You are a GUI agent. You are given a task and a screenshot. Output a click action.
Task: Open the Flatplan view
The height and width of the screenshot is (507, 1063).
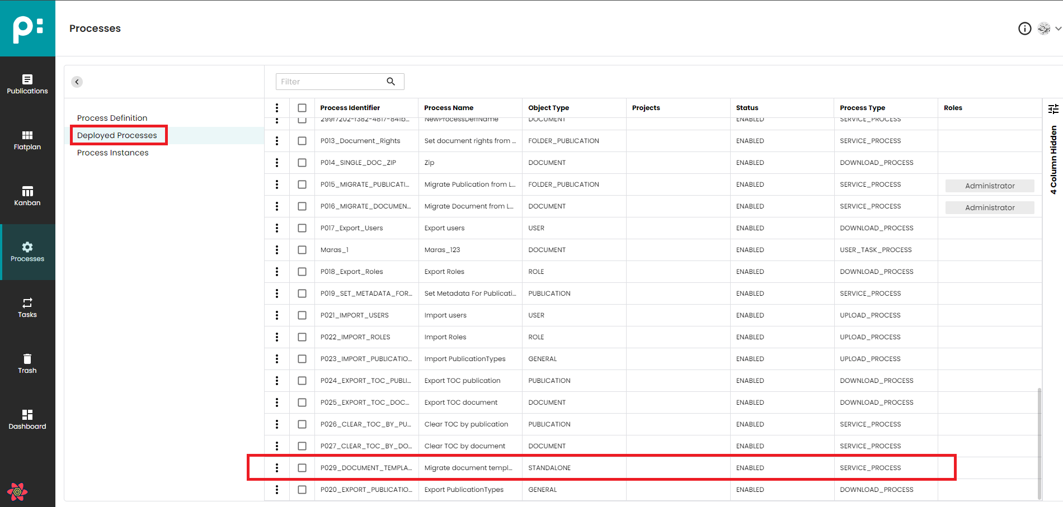pyautogui.click(x=27, y=140)
